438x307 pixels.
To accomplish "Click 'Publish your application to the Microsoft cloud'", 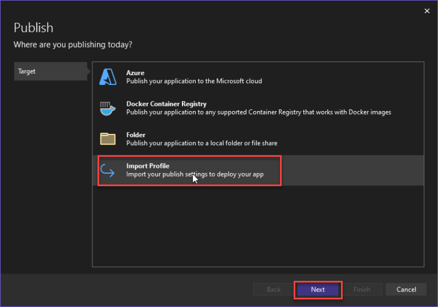I will coord(194,81).
